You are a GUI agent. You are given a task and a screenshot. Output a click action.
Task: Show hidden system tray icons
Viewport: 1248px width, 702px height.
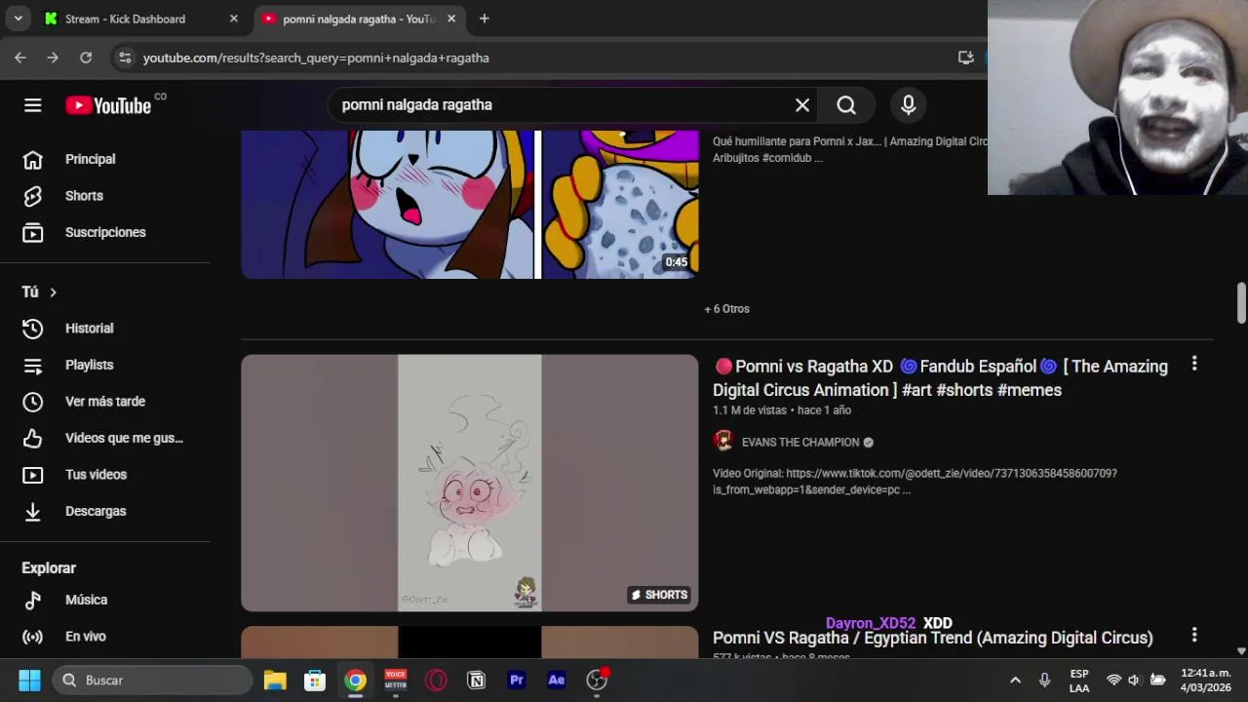click(x=1015, y=680)
